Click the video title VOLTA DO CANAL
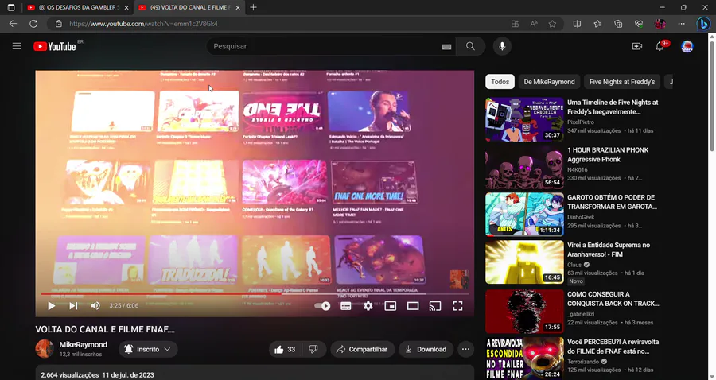This screenshot has width=716, height=380. 105,329
